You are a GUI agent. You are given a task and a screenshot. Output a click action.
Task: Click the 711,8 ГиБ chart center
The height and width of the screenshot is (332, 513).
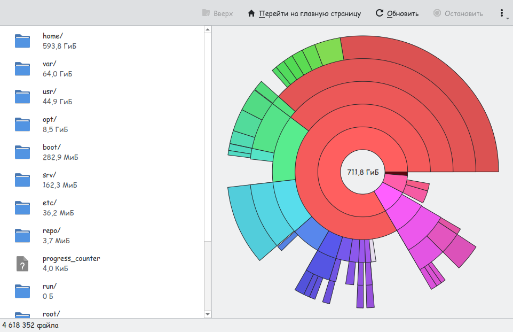[x=362, y=172]
